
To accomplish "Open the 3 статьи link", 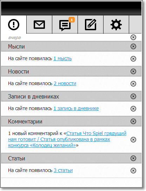I will [63, 170].
